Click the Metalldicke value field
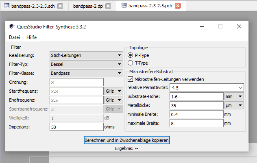This screenshot has height=163, width=257. 196,105
